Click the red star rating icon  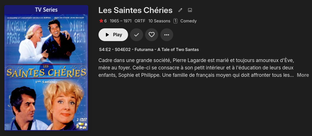pyautogui.click(x=101, y=21)
